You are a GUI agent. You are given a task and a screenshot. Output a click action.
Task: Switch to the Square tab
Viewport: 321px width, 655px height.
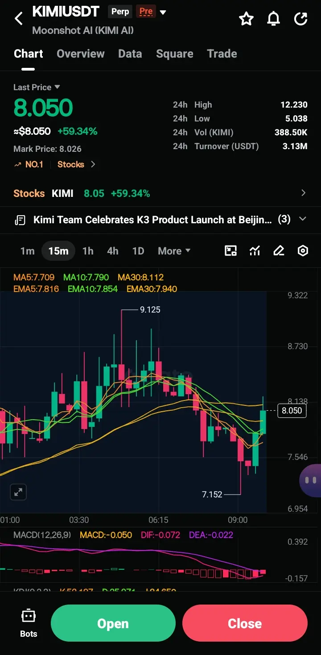(x=175, y=54)
